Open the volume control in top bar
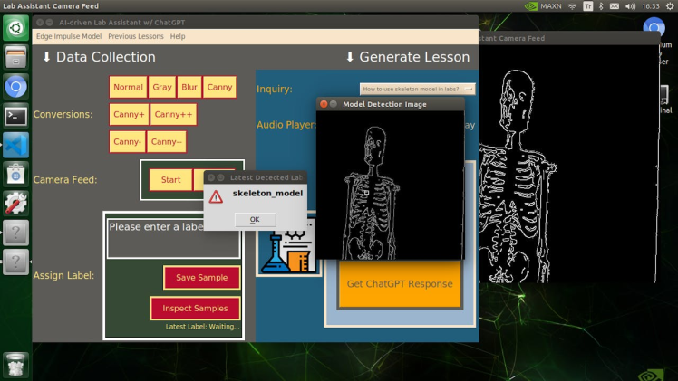678x381 pixels. point(629,6)
